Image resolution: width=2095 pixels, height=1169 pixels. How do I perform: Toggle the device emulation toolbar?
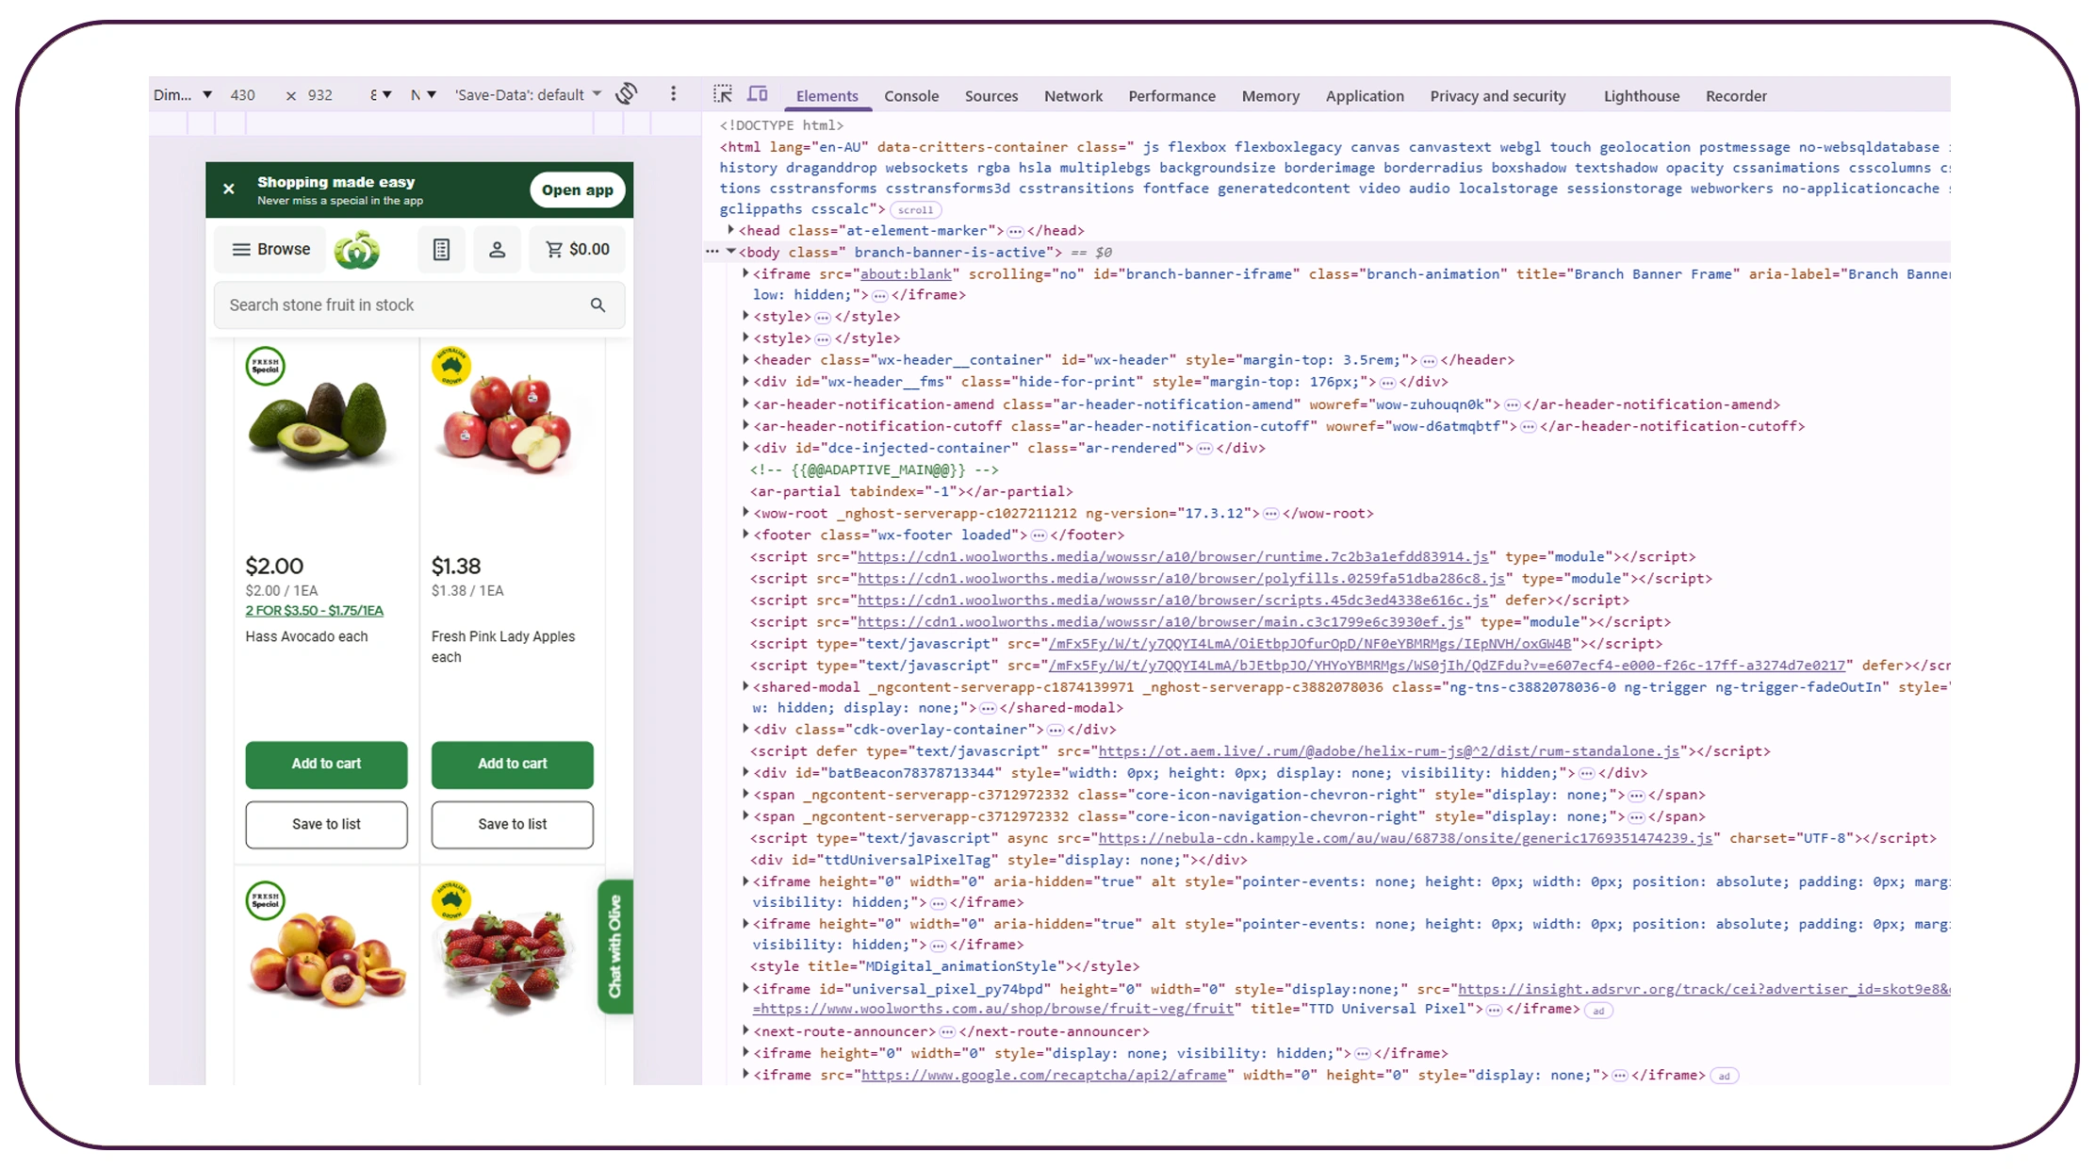pos(757,94)
